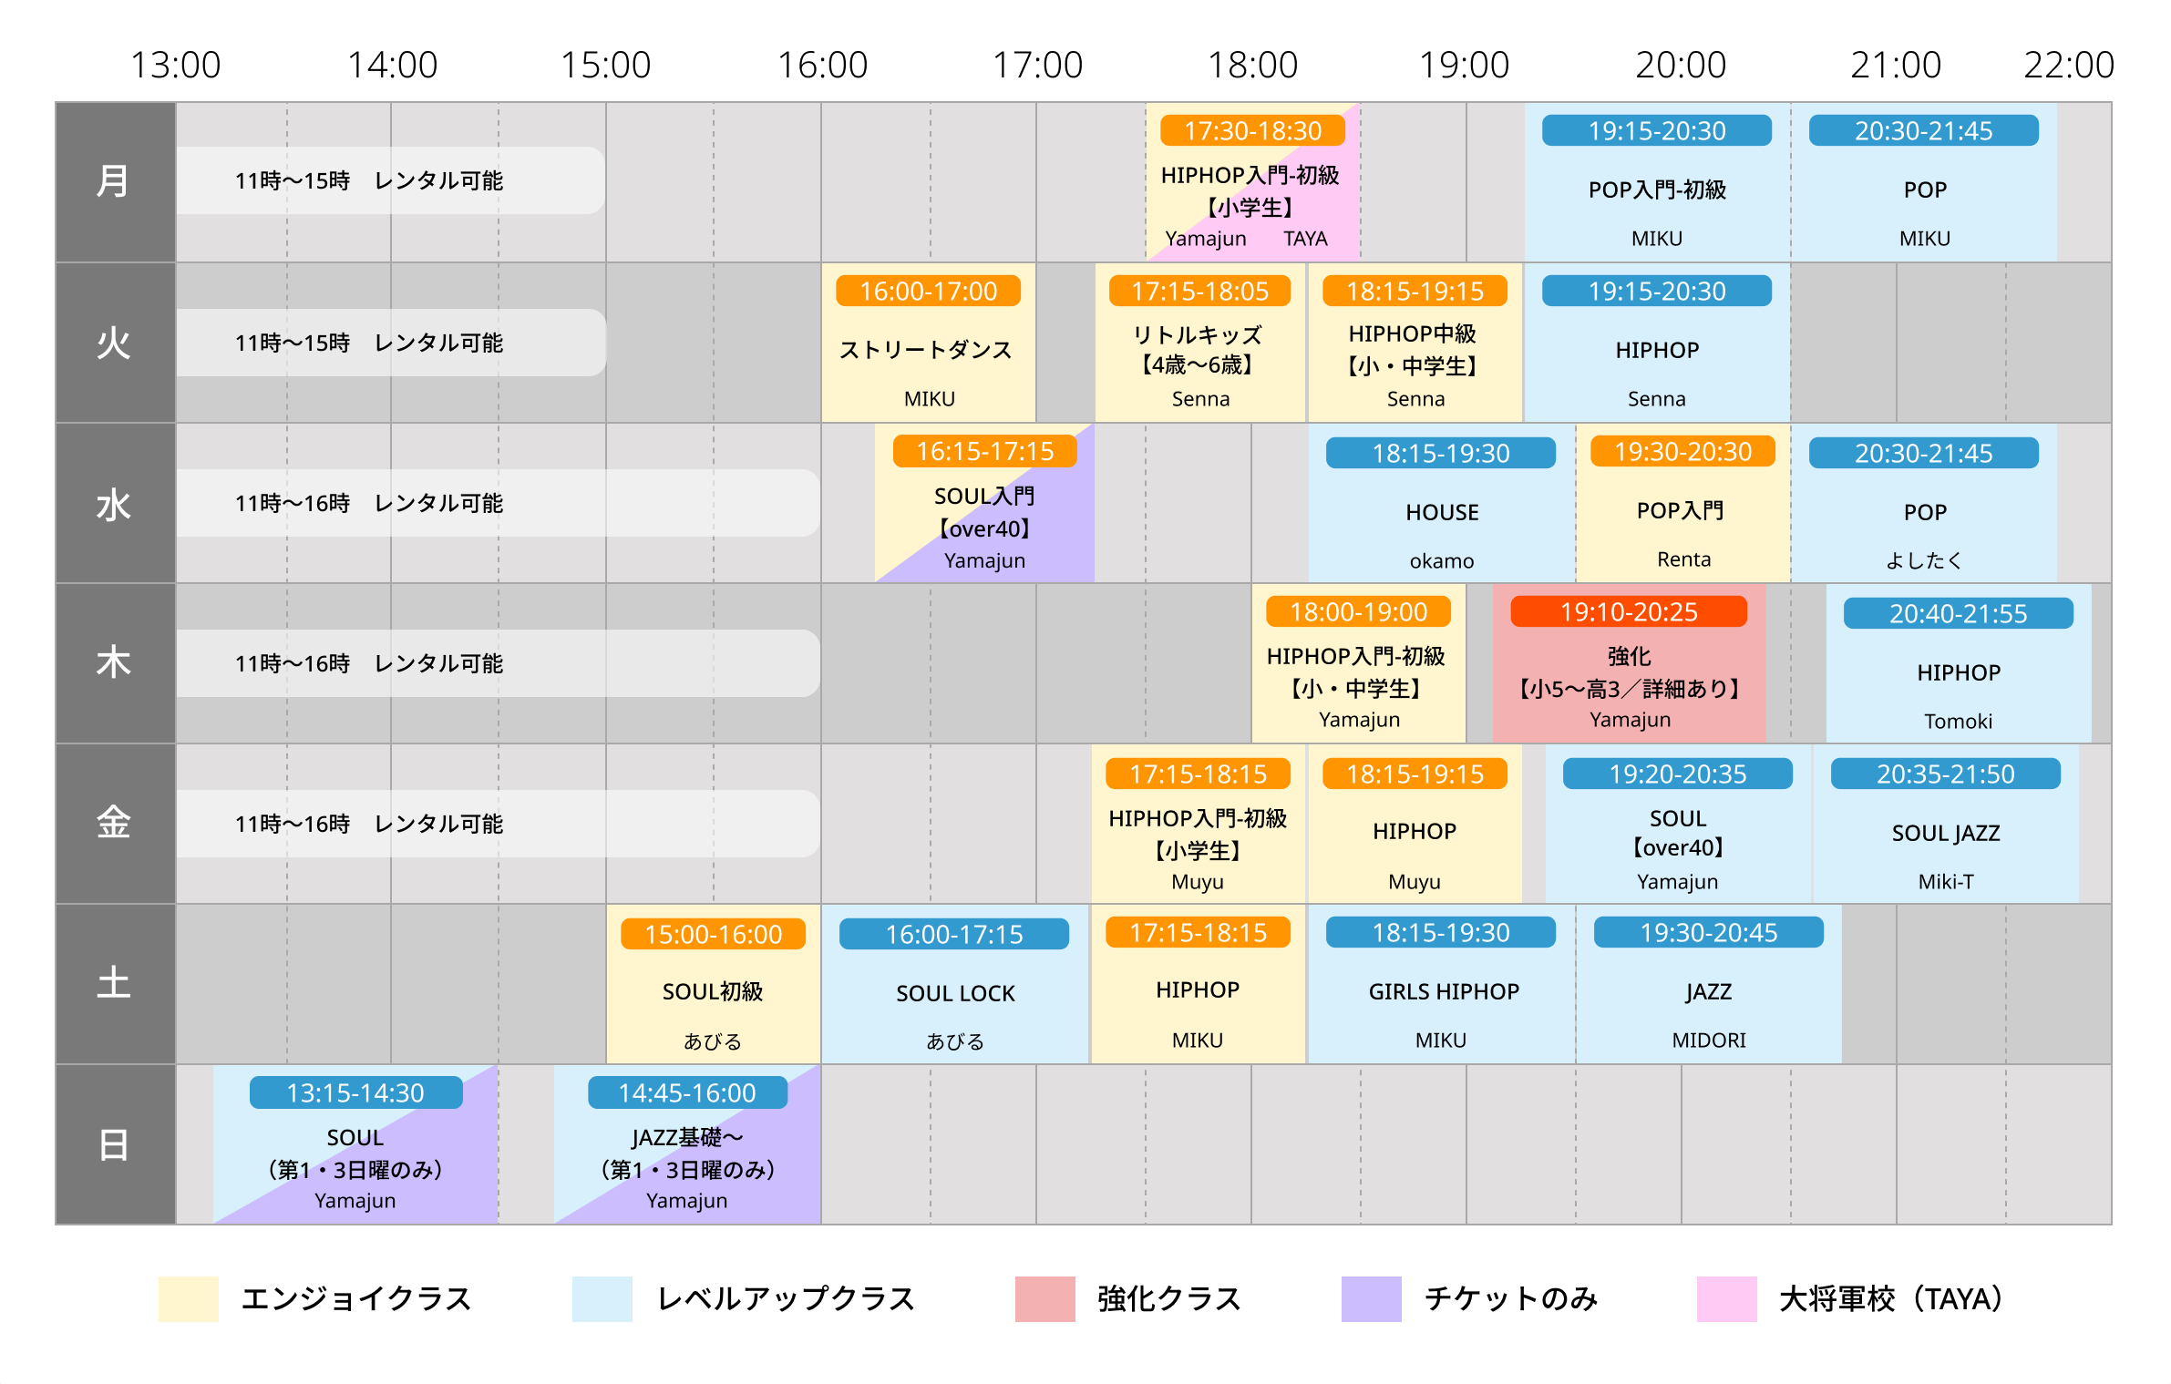The width and height of the screenshot is (2171, 1384).
Task: Select the Thursday 19:10-20:25 強化 time badge
Action: coord(1629,611)
